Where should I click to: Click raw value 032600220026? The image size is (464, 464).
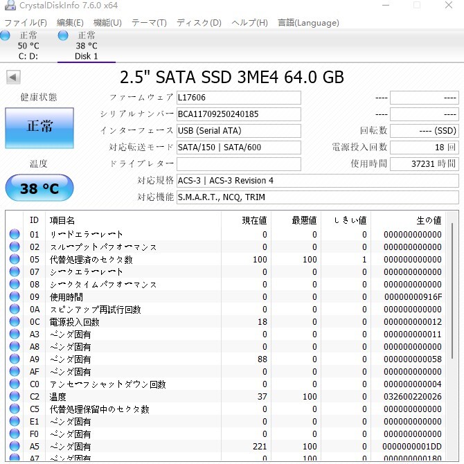tap(413, 397)
